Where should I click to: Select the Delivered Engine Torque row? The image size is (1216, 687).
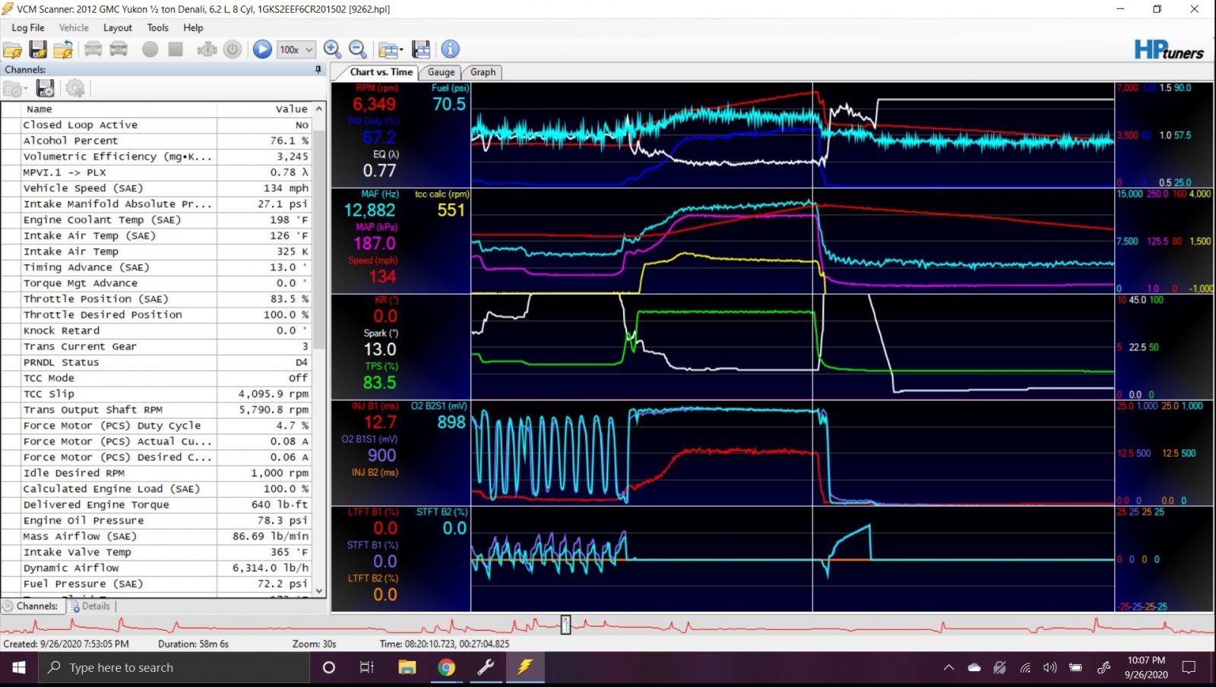click(x=157, y=505)
